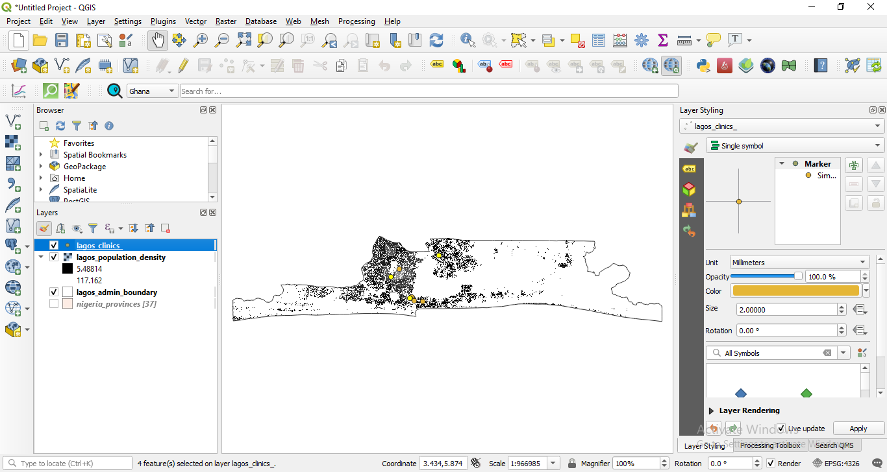Image resolution: width=887 pixels, height=472 pixels.
Task: Open the Scale dropdown in status bar
Action: coord(553,464)
